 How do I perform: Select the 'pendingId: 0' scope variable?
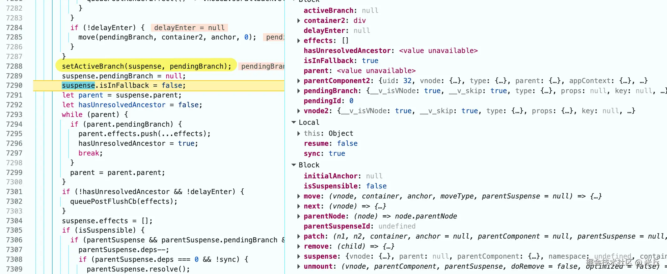click(x=329, y=101)
